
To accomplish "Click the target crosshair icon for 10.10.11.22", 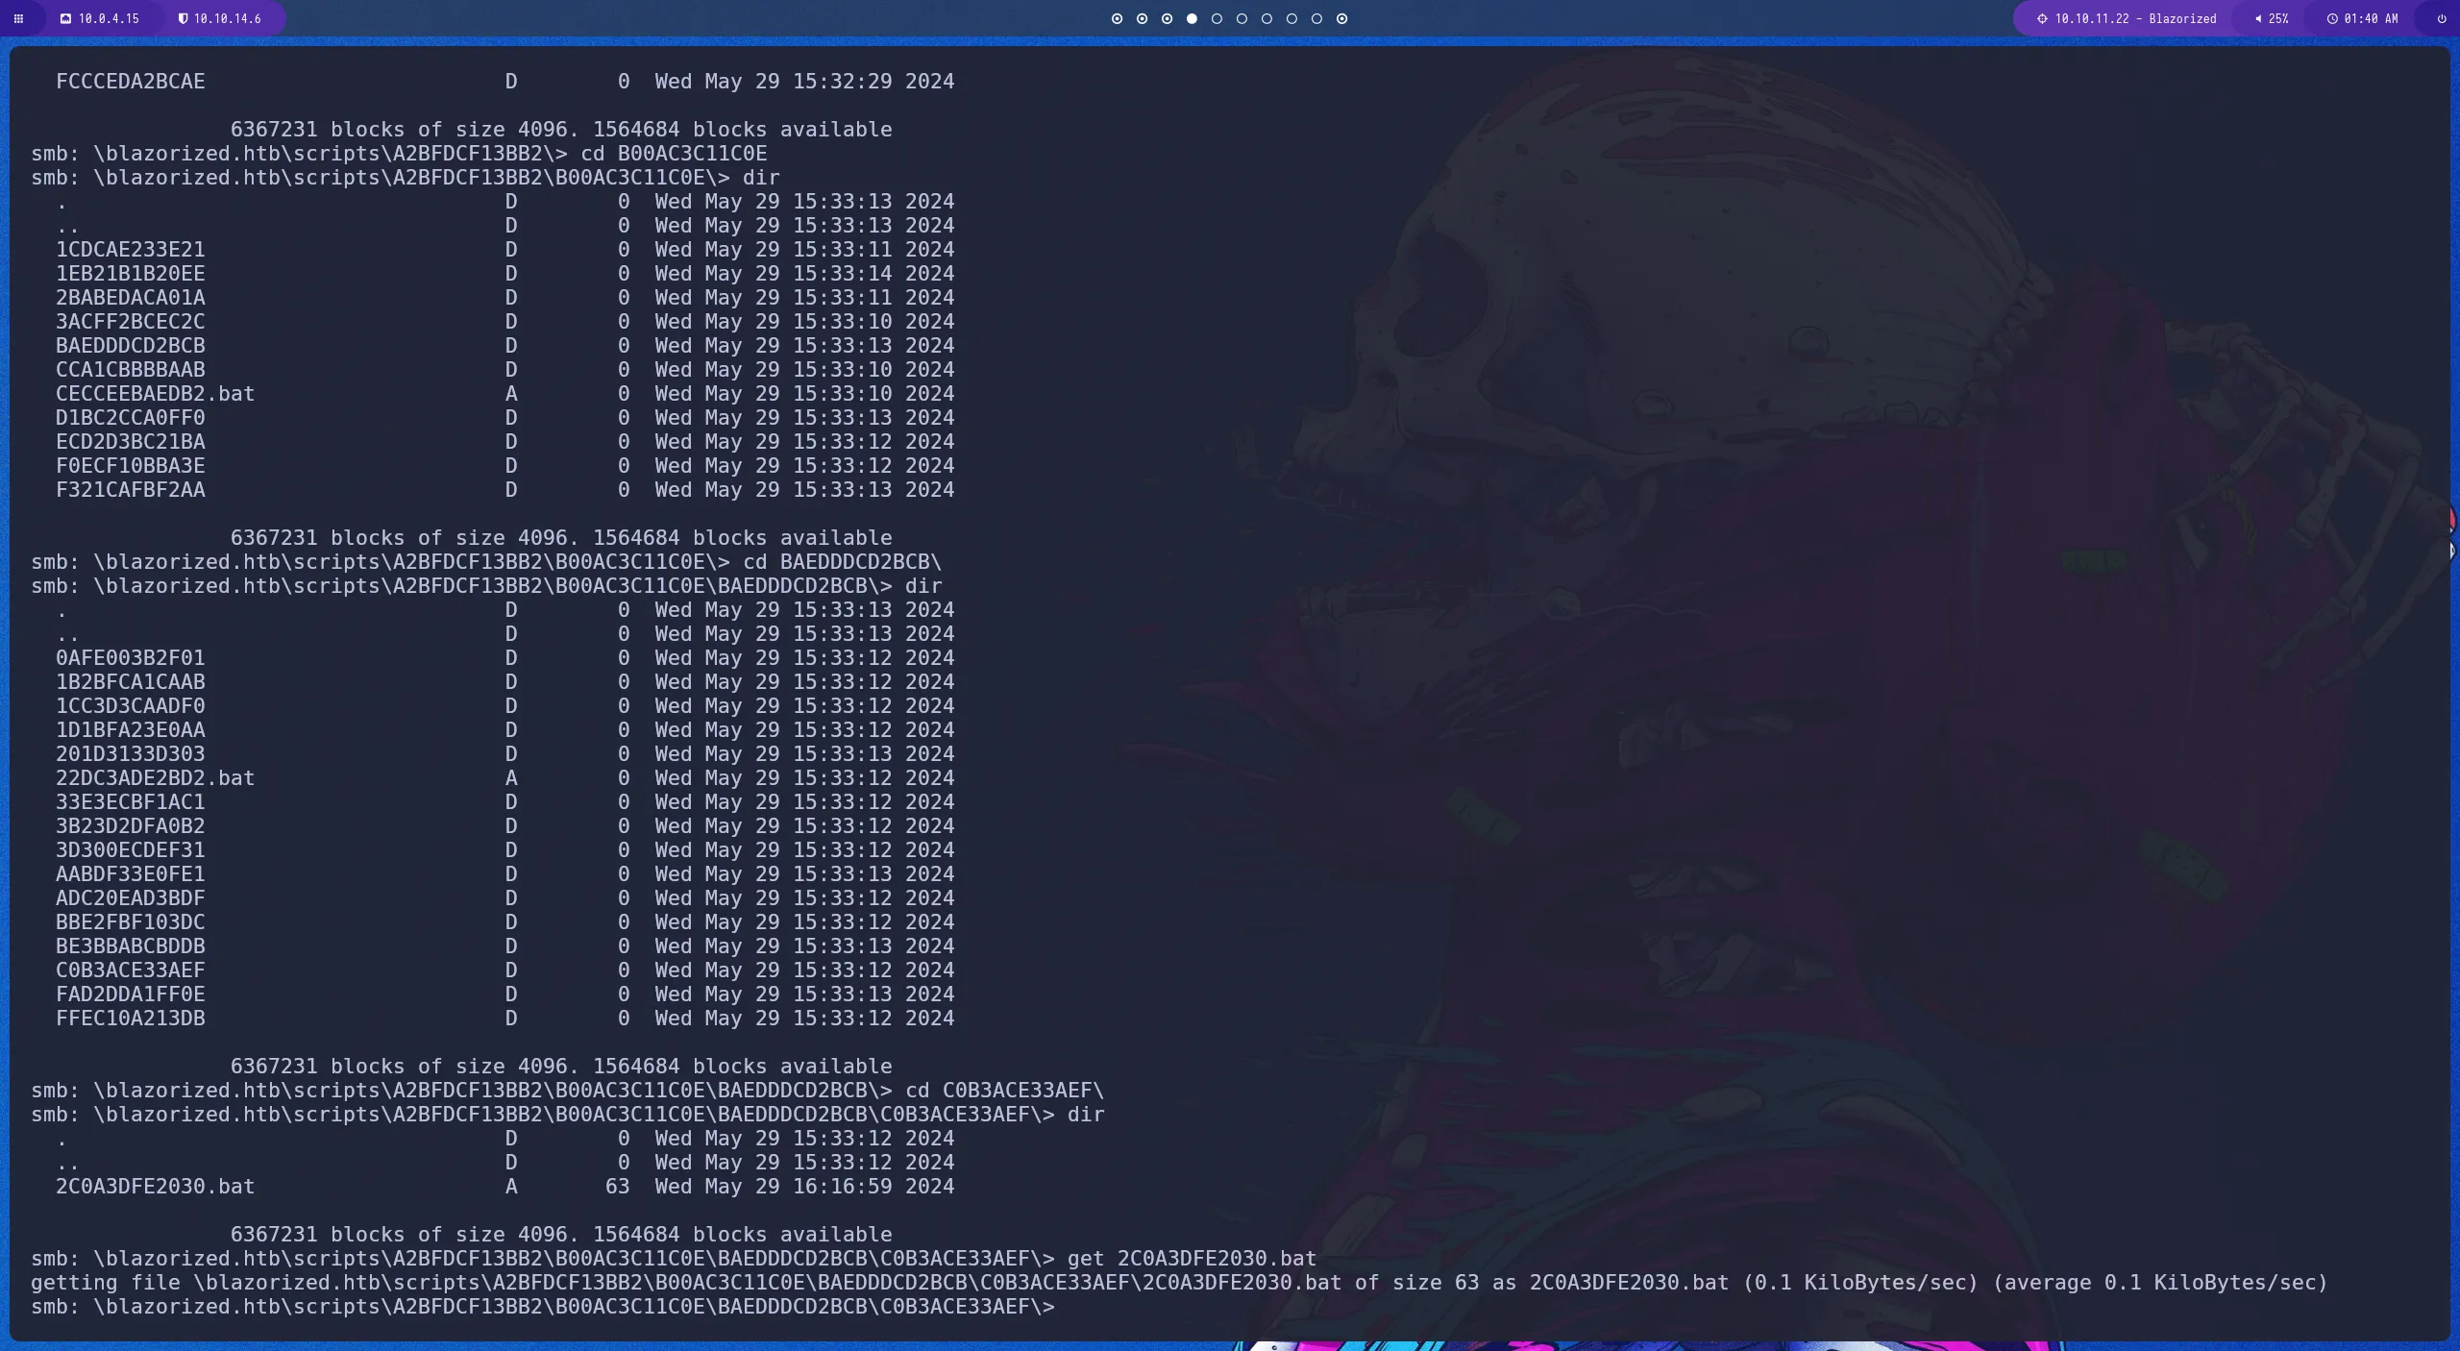I will pyautogui.click(x=2042, y=18).
